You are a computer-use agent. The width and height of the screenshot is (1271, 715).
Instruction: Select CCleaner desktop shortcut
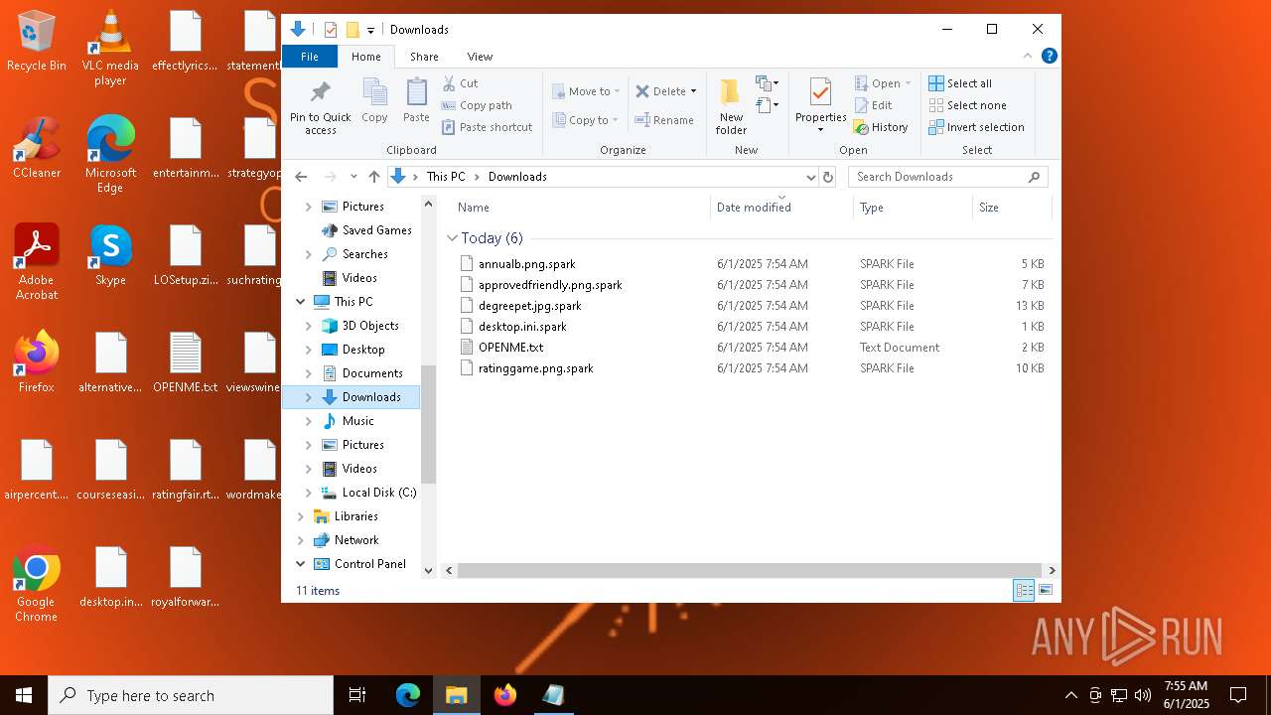pos(37,148)
